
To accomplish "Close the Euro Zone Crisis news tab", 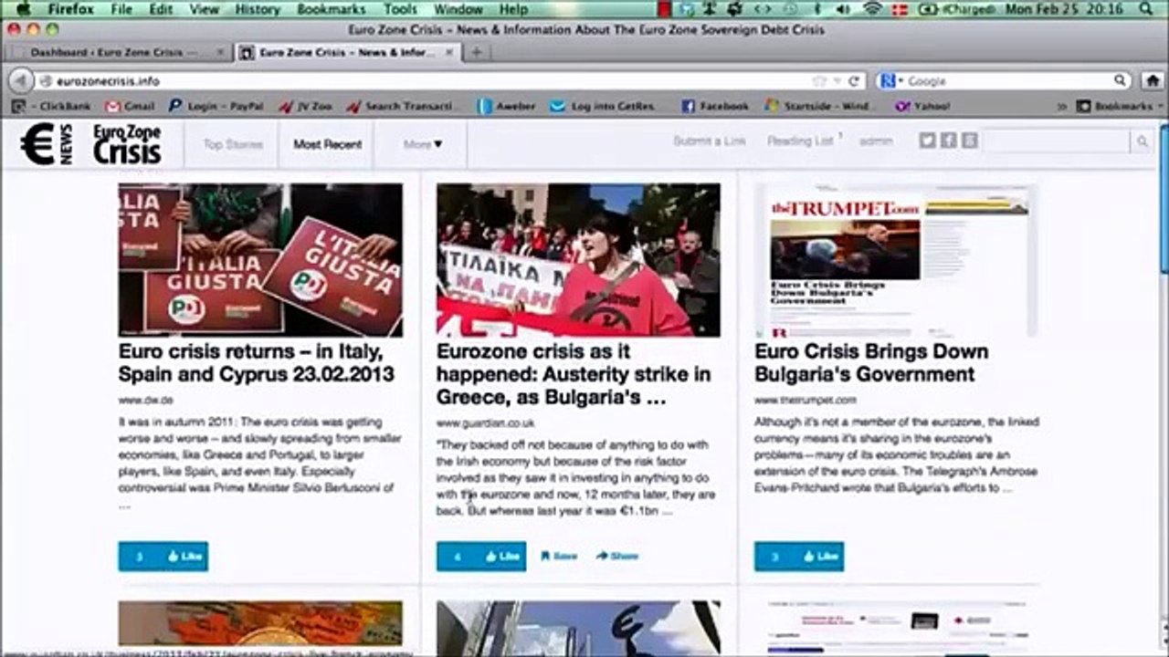I will 451,53.
